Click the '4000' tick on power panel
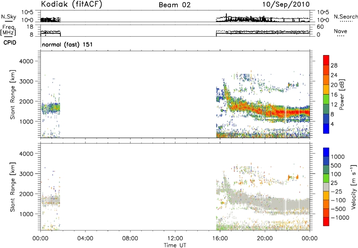Screen dimensions: 358x248 [x=26, y=61]
